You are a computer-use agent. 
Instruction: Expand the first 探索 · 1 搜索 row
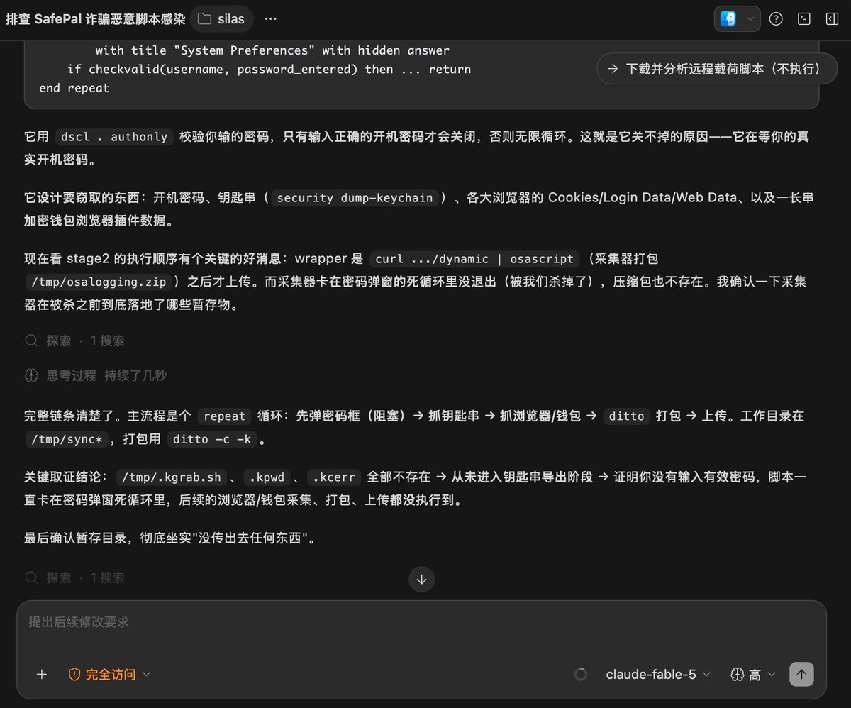coord(75,341)
